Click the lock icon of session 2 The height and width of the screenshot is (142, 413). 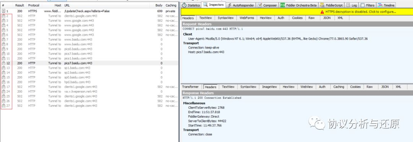tap(3, 16)
